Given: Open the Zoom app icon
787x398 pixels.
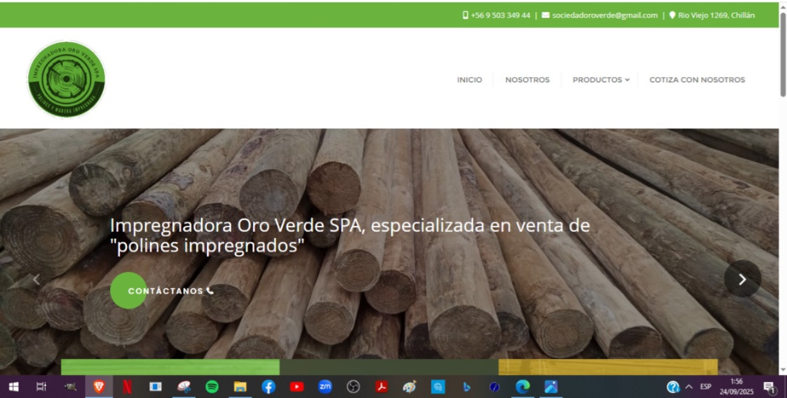Looking at the screenshot, I should 325,387.
